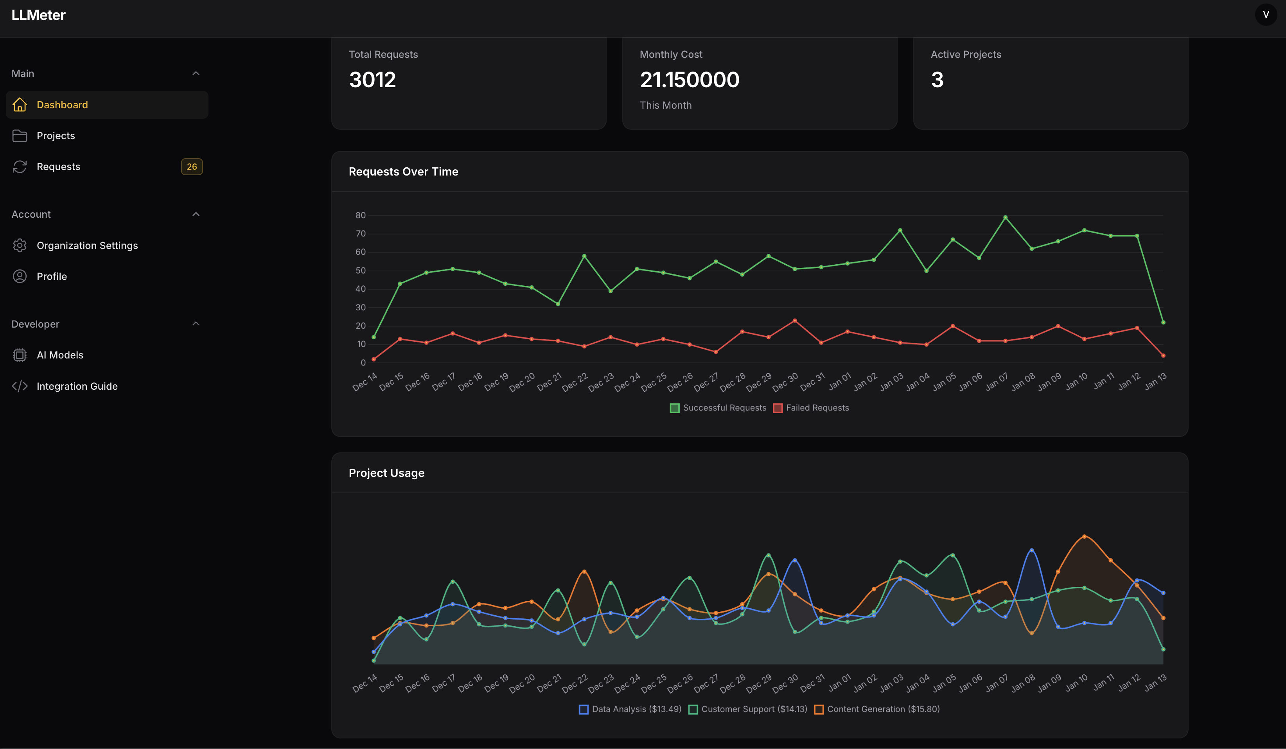Click the Integration Guide code icon
The height and width of the screenshot is (749, 1286).
pyautogui.click(x=20, y=386)
